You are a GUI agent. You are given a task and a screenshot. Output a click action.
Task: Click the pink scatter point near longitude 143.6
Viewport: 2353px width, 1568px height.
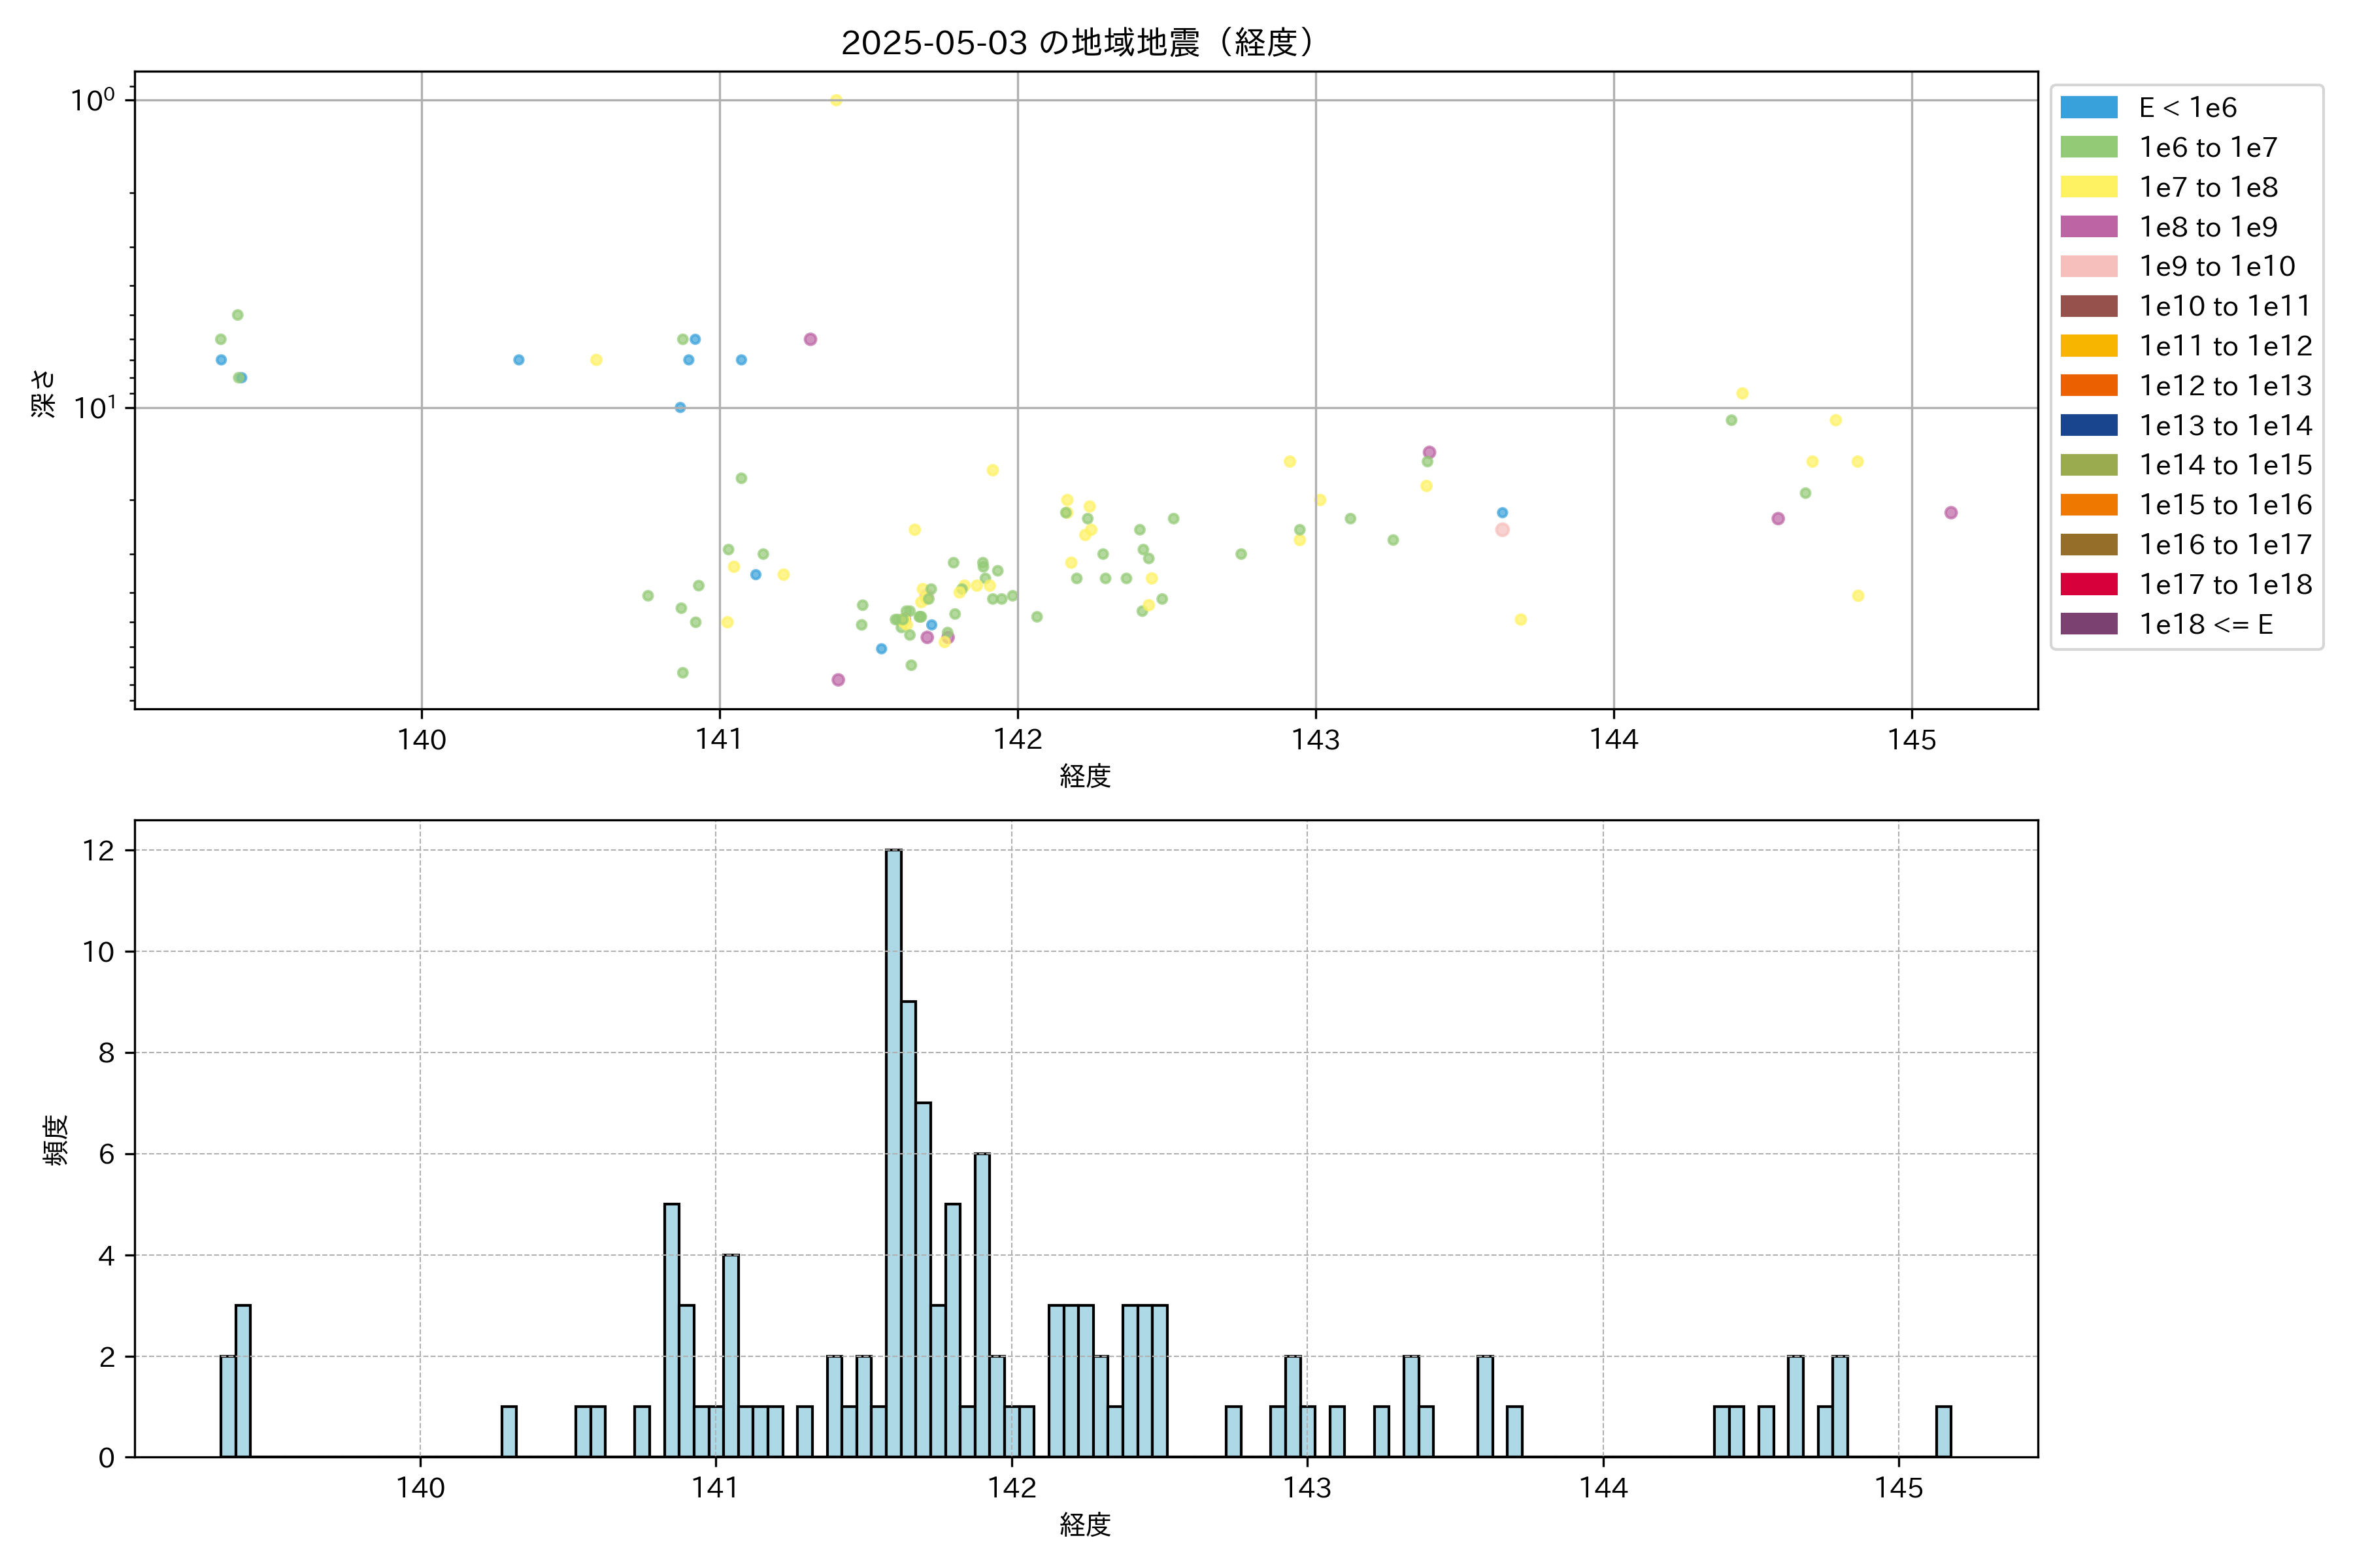pos(1501,530)
